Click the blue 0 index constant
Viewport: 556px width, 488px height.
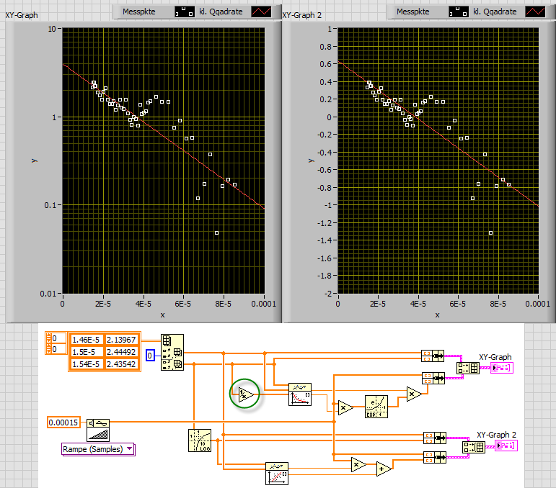[x=150, y=356]
